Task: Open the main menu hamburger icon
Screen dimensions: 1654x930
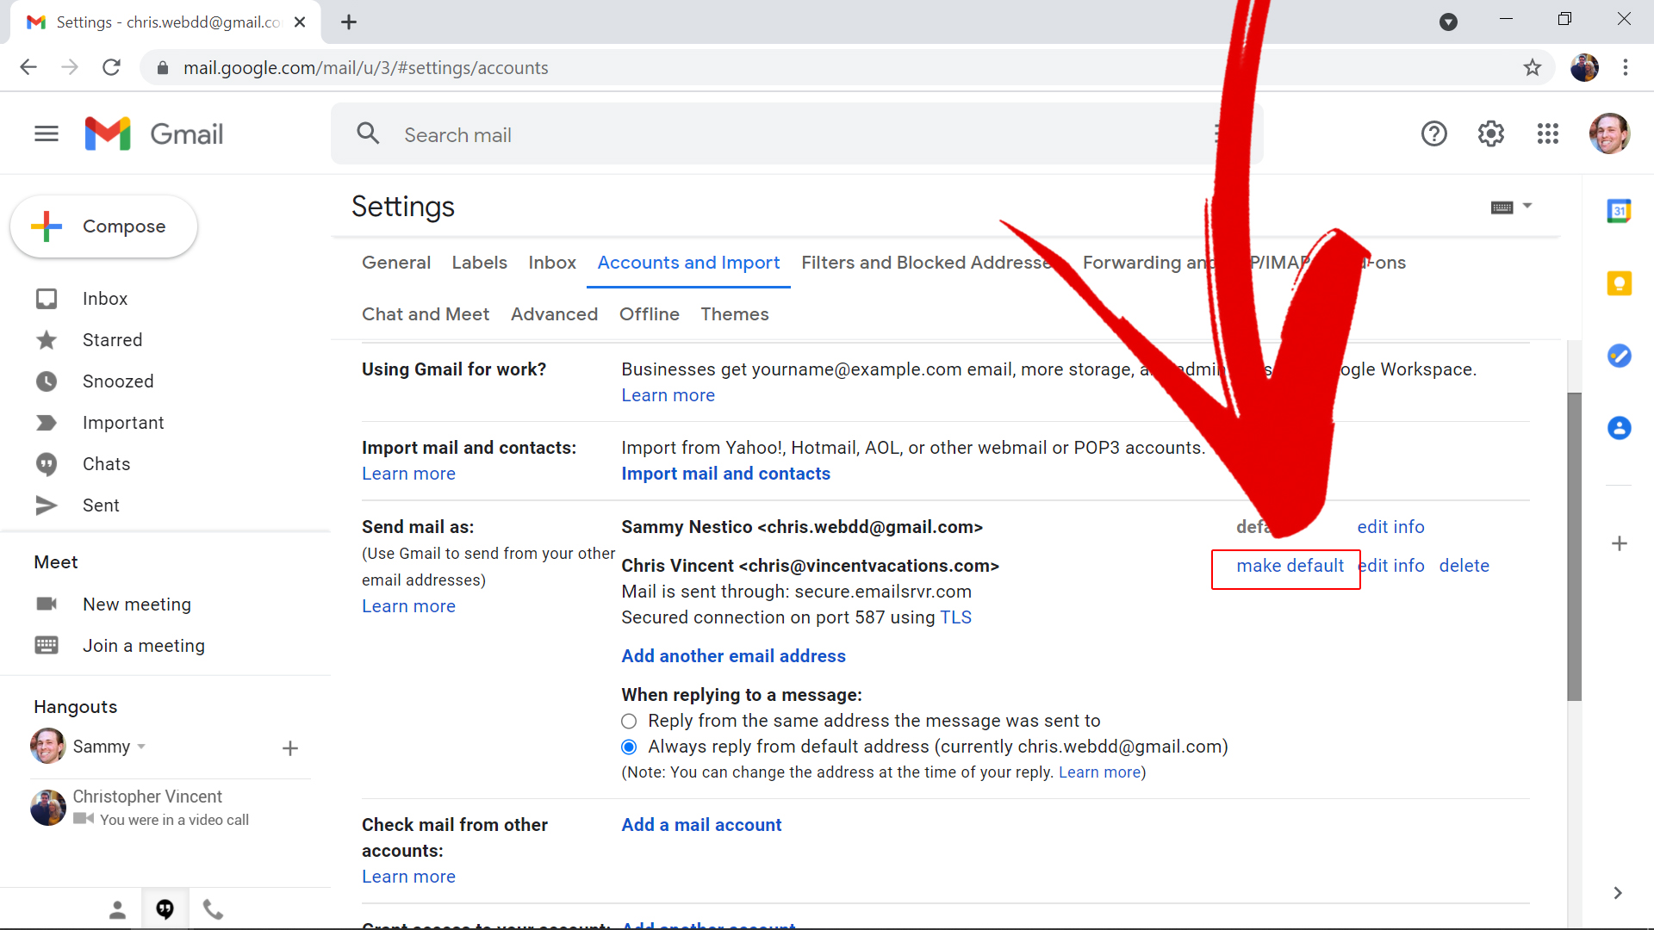Action: 47,133
